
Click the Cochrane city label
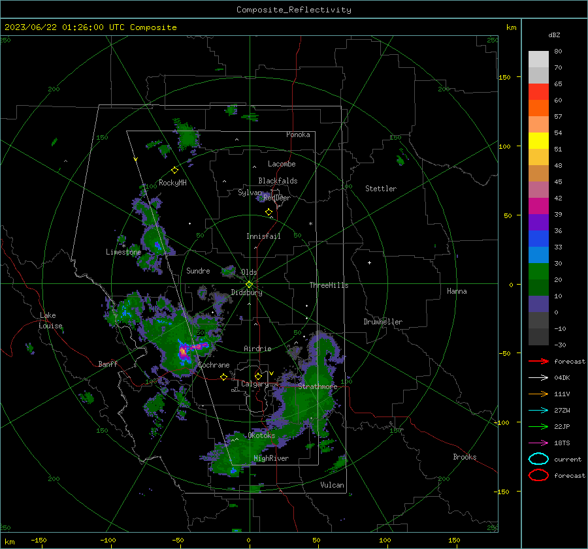(214, 365)
